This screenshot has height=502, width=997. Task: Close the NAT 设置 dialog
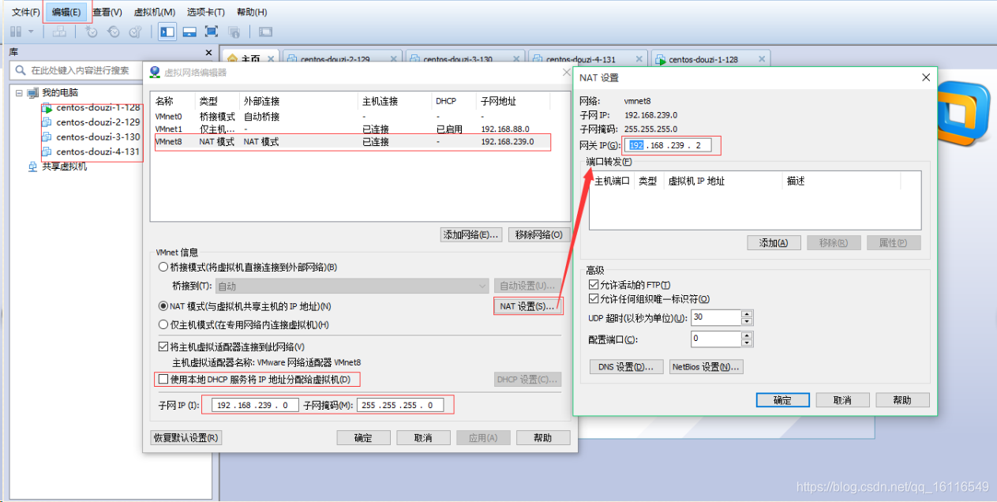[x=926, y=77]
